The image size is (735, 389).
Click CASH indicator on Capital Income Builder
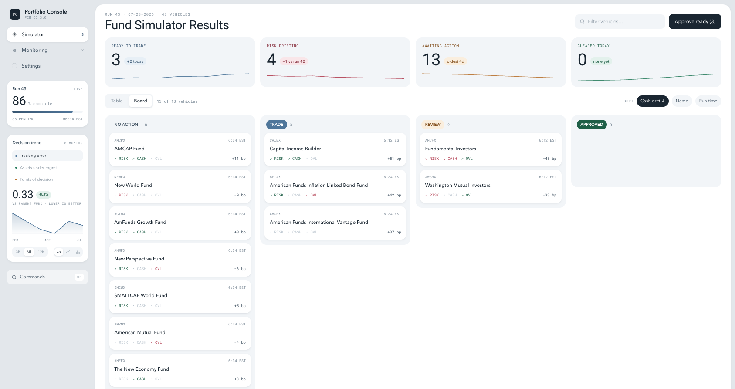pos(295,159)
